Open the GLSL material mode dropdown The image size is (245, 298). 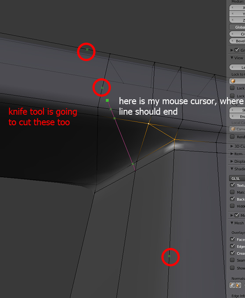(237, 178)
